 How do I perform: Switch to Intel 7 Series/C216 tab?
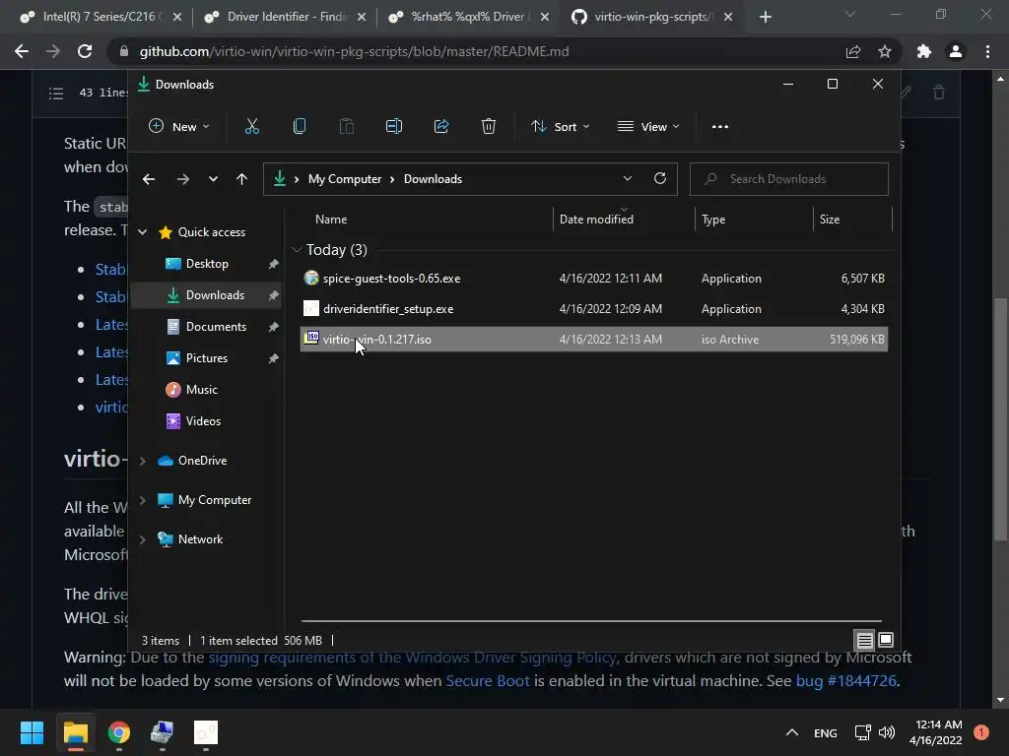[x=100, y=17]
